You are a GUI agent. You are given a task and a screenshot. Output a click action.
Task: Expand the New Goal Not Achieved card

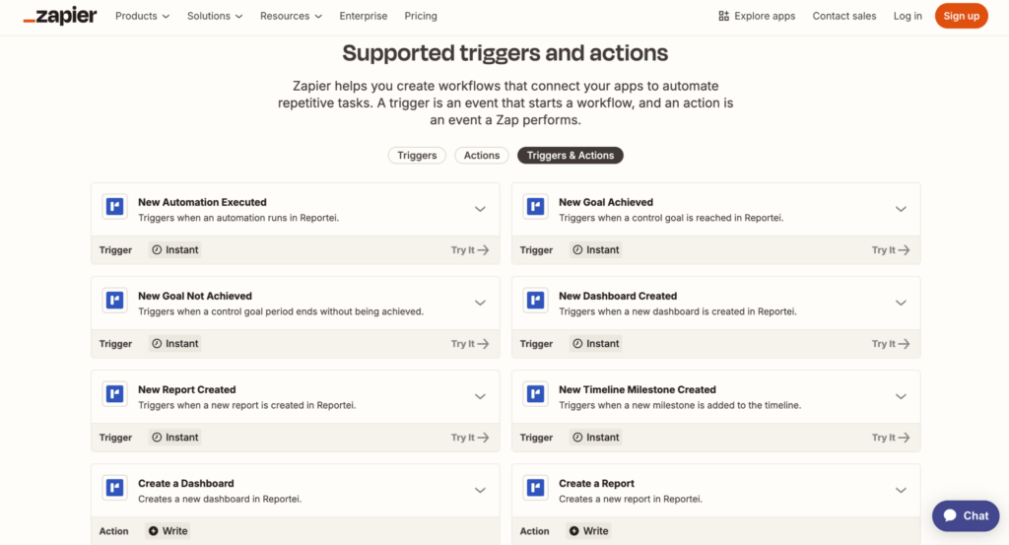480,304
